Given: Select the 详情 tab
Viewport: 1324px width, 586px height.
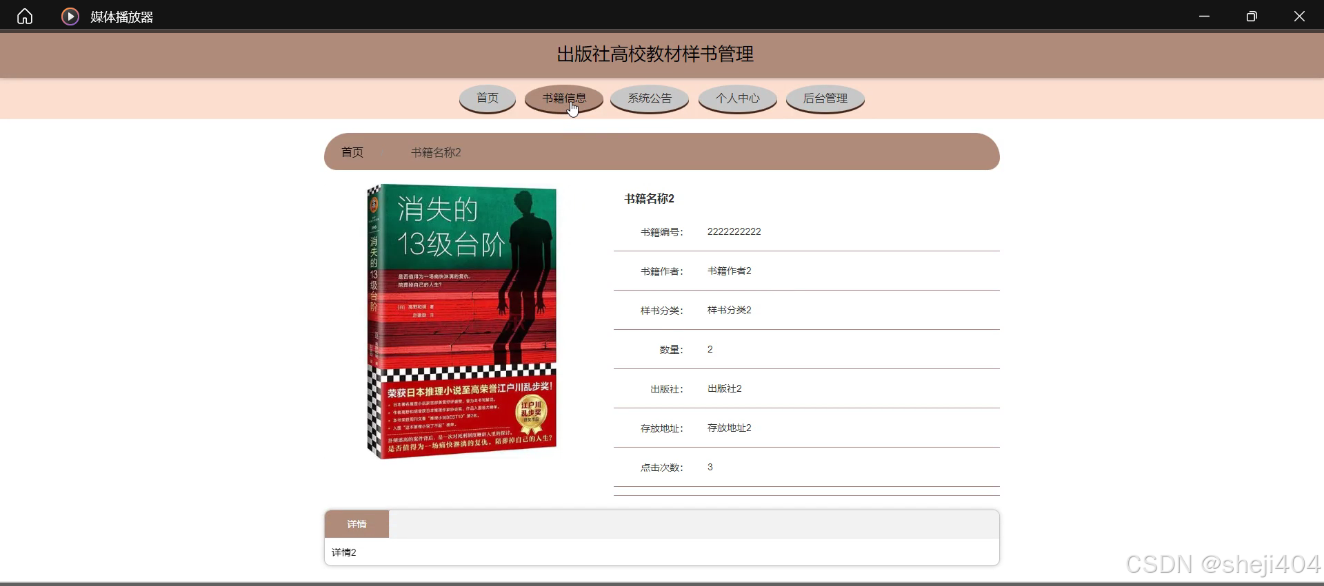Looking at the screenshot, I should (357, 524).
